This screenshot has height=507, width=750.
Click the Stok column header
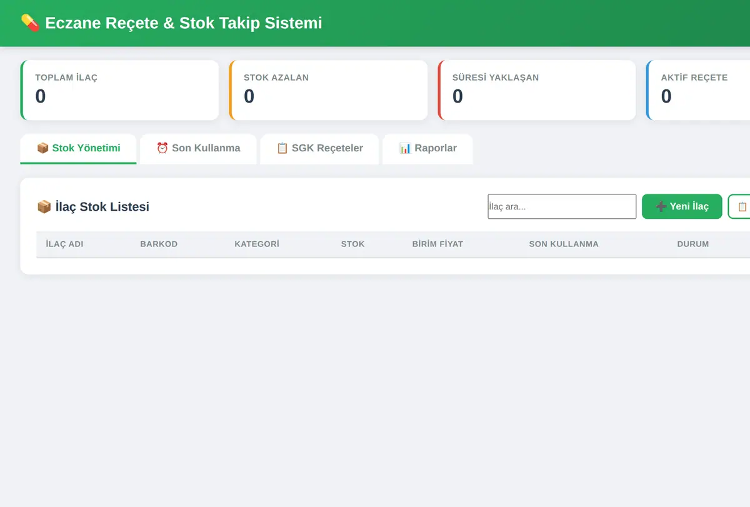[x=352, y=244]
